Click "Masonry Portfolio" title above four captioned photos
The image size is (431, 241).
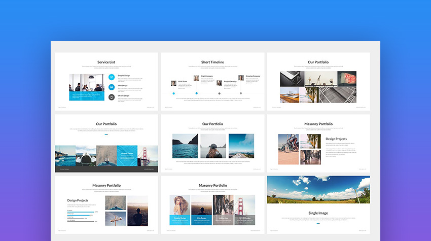[x=213, y=185]
